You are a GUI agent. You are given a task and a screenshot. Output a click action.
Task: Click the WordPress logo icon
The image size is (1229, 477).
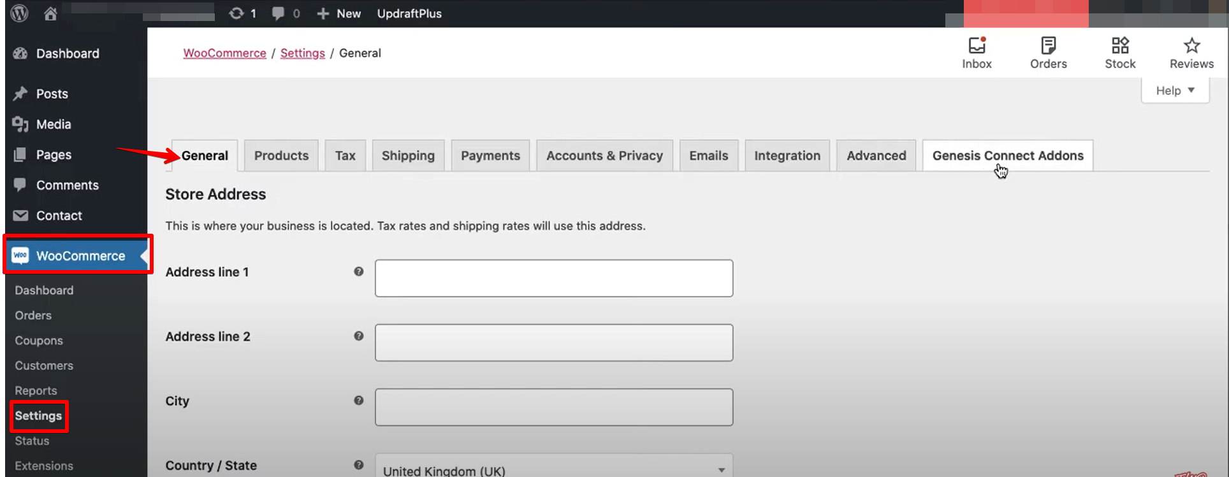pos(20,13)
